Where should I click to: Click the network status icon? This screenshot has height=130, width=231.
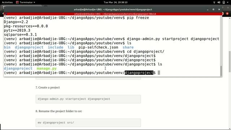point(214,3)
